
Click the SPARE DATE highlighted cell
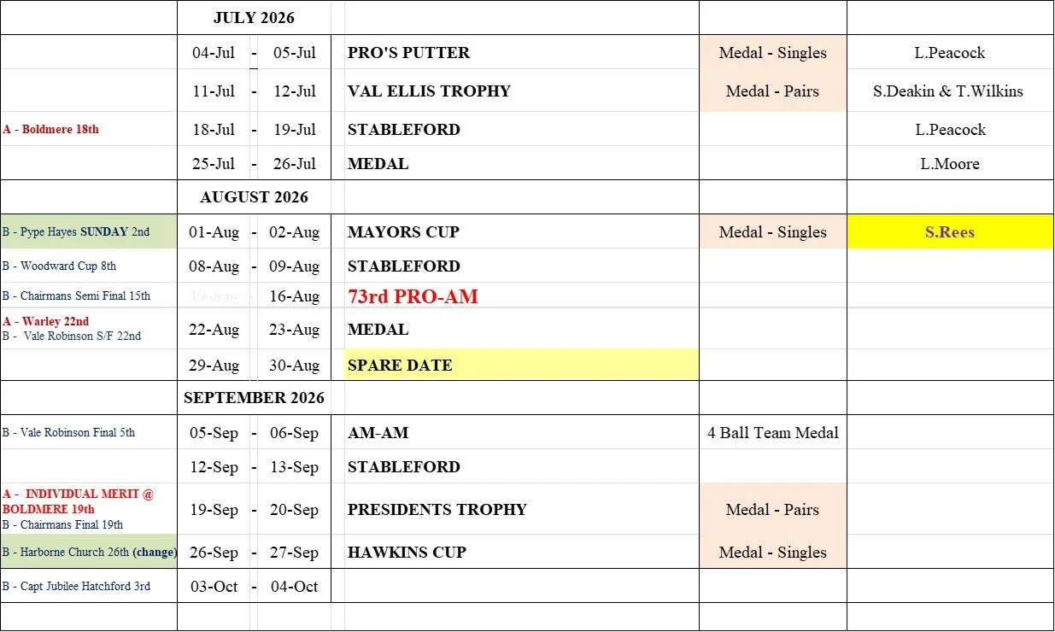(521, 365)
